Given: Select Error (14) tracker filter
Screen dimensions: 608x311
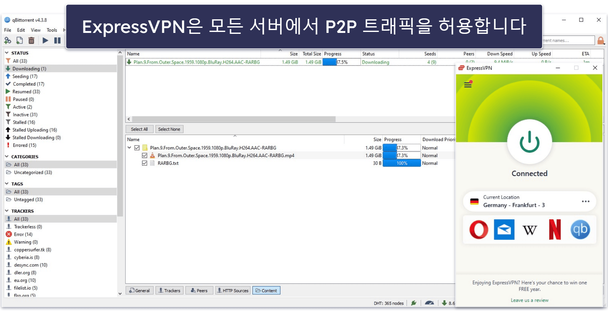Looking at the screenshot, I should (61, 234).
